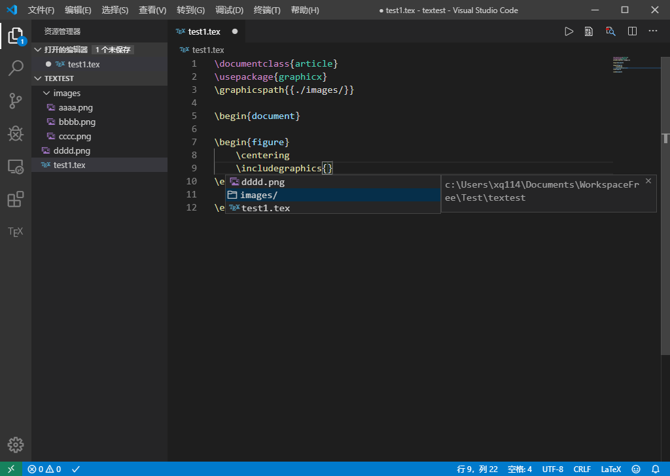The height and width of the screenshot is (476, 670).
Task: Click the editor vertical scrollbar
Action: point(665,206)
